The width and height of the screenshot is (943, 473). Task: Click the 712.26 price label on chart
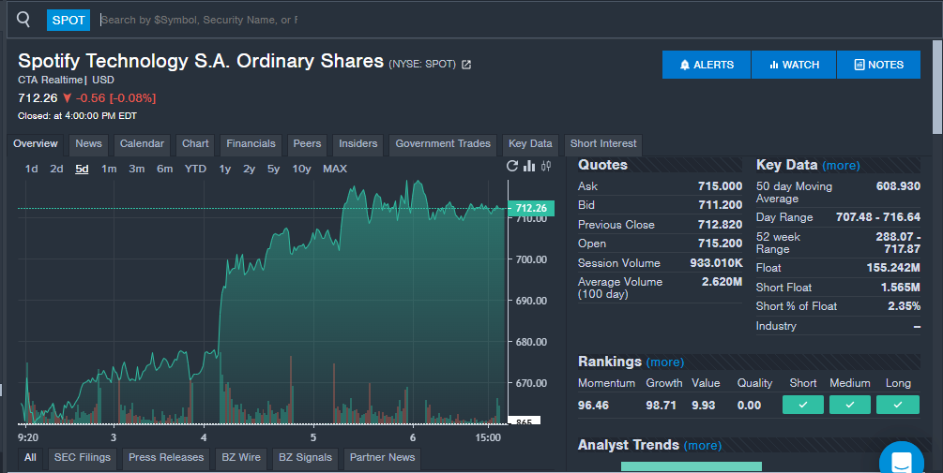(x=531, y=208)
